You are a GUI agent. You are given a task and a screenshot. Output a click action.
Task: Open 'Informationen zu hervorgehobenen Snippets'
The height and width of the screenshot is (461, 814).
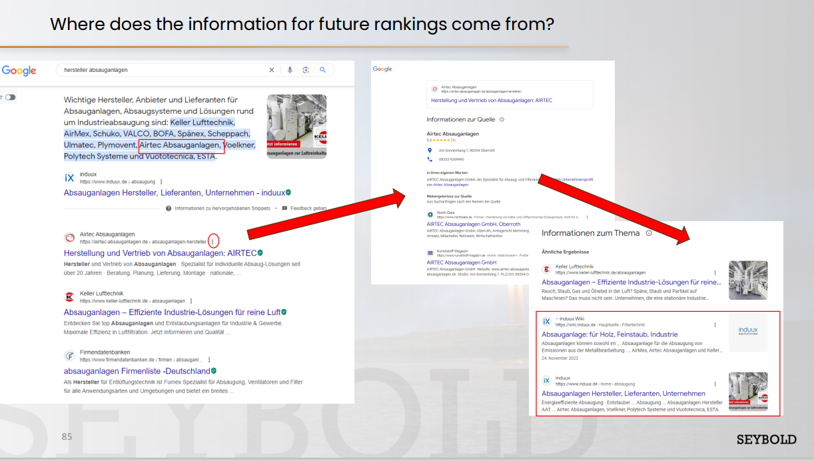(x=222, y=209)
